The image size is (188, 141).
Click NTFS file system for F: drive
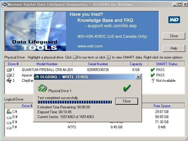pyautogui.click(x=72, y=127)
